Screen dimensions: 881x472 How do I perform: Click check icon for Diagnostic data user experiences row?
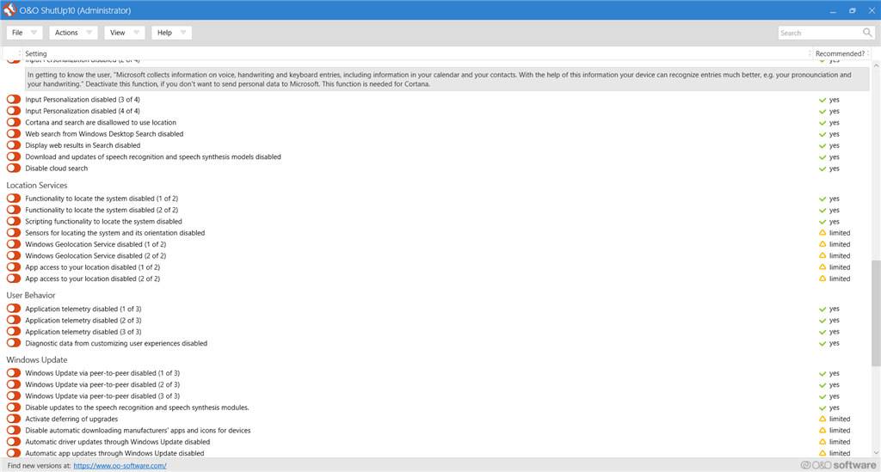tap(822, 344)
